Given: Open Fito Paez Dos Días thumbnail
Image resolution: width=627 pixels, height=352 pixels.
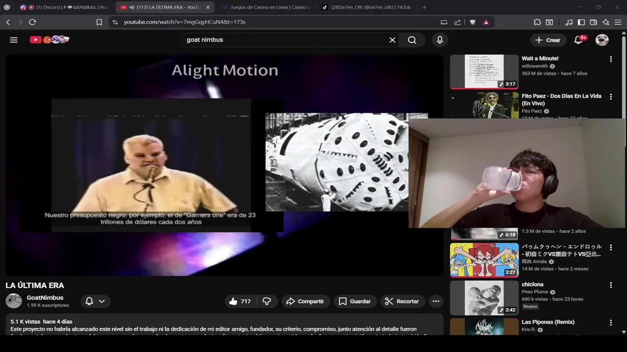Looking at the screenshot, I should 484,105.
